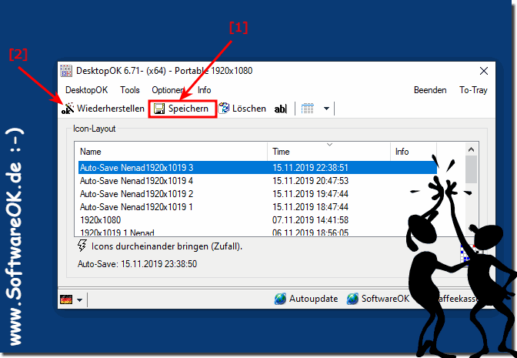Click the Wiederherstellen button label
This screenshot has height=358, width=517.
pos(111,109)
